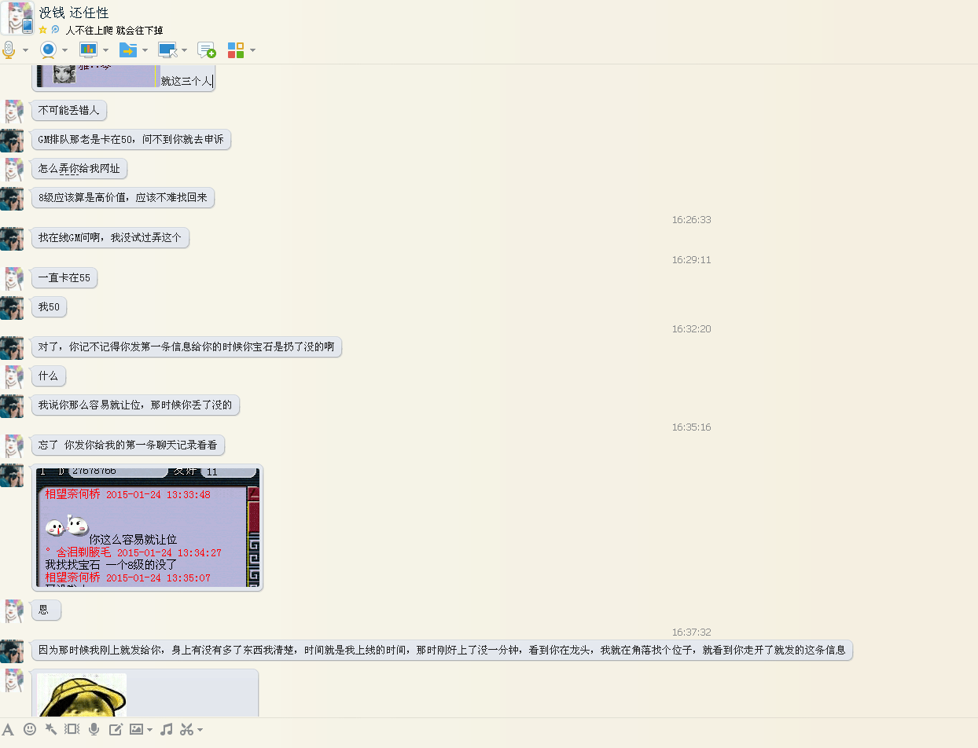Click the message starting with 忘了 你发你给我的
Image resolution: width=978 pixels, height=748 pixels.
coord(128,445)
